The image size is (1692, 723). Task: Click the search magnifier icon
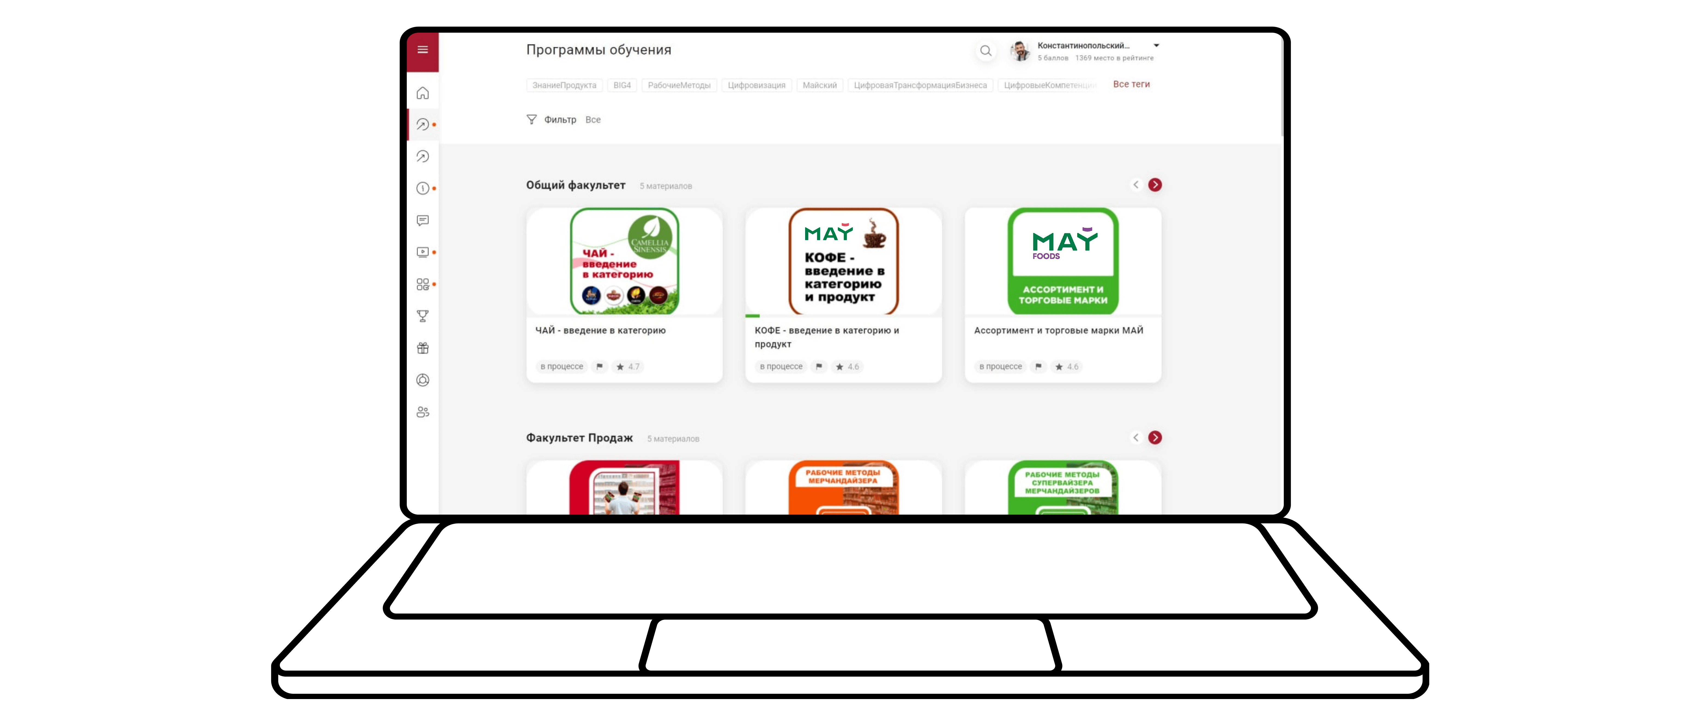(985, 51)
